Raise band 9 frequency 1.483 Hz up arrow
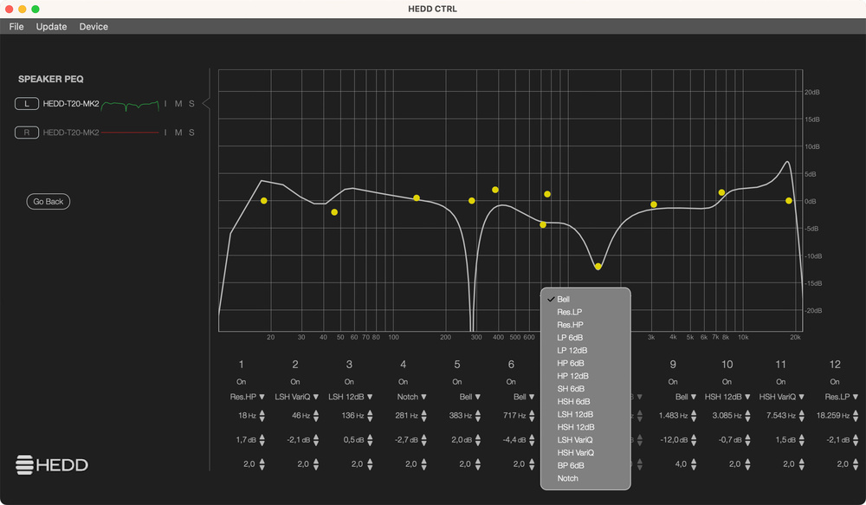The image size is (866, 505). [694, 412]
